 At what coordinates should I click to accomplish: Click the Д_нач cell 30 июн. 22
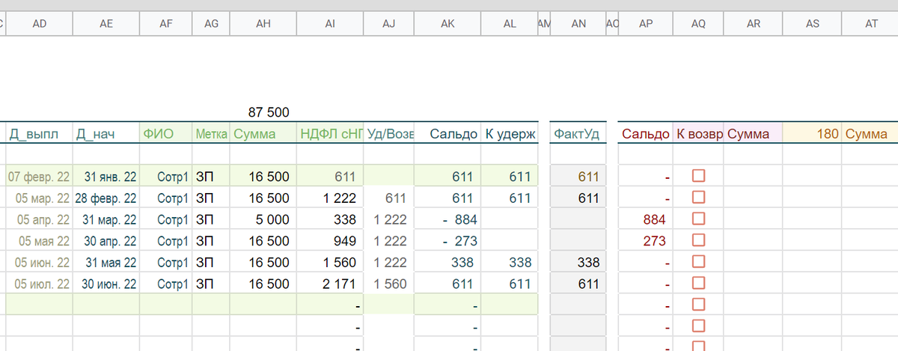tap(106, 284)
